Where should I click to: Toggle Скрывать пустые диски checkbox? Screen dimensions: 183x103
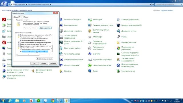(x=19, y=44)
